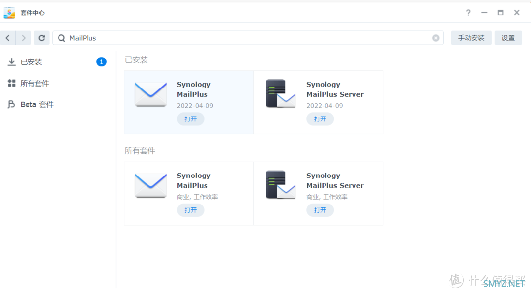531x293 pixels.
Task: Click the Package Center app icon in title bar
Action: pos(9,13)
